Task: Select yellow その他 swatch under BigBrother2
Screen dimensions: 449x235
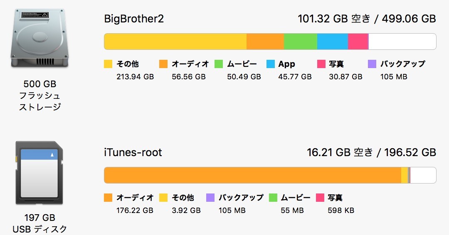Action: point(108,64)
